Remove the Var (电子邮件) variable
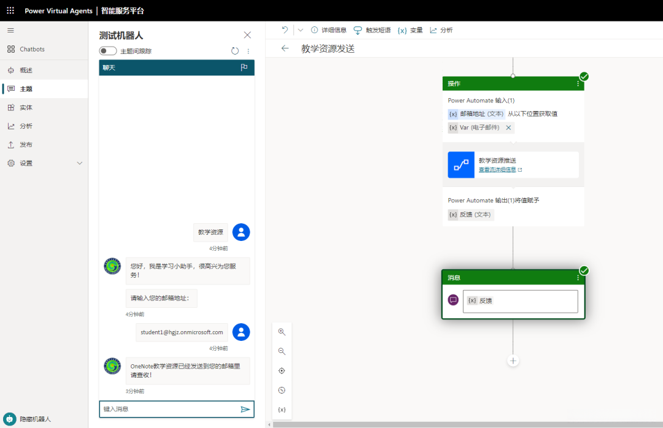The image size is (663, 428). pyautogui.click(x=509, y=128)
